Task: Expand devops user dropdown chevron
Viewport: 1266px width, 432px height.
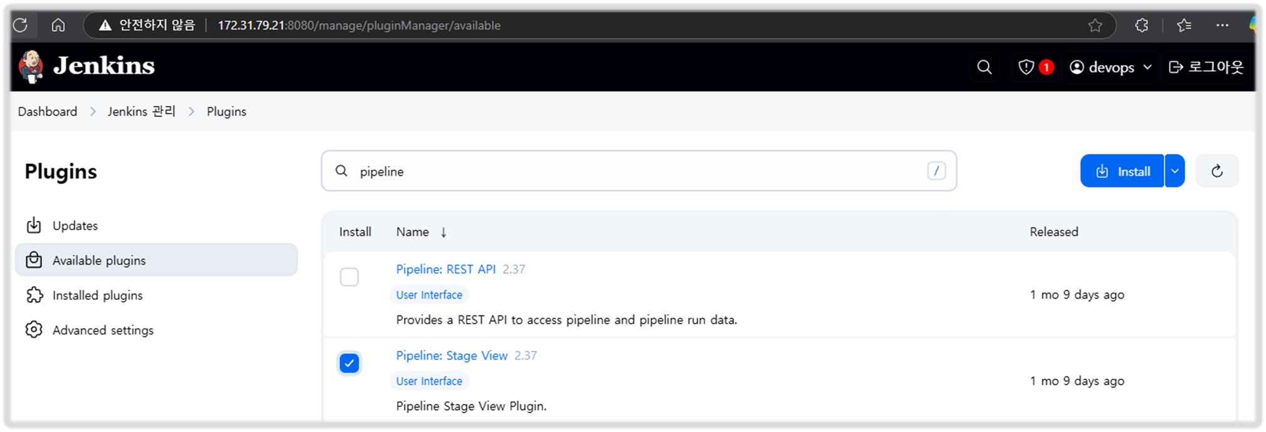Action: pos(1148,67)
